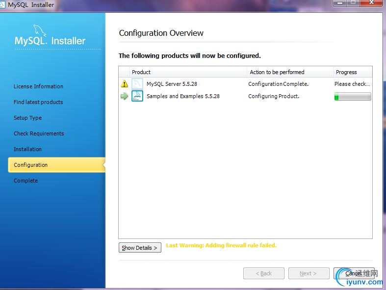The width and height of the screenshot is (386, 290).
Task: Click the Product column header
Action: tap(188, 72)
